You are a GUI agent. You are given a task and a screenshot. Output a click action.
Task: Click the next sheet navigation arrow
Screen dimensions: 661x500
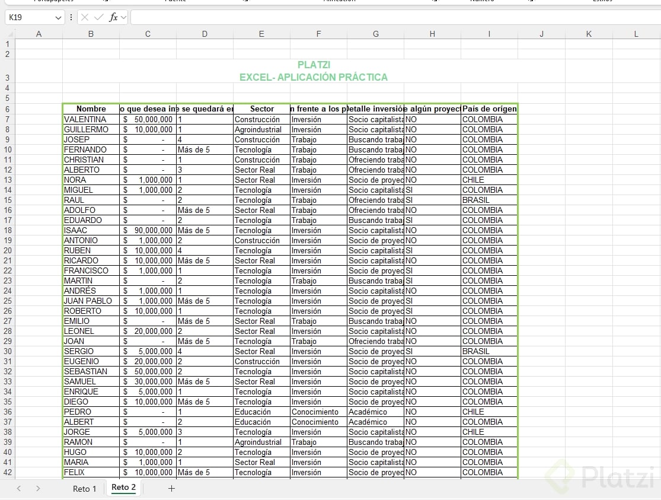click(38, 489)
